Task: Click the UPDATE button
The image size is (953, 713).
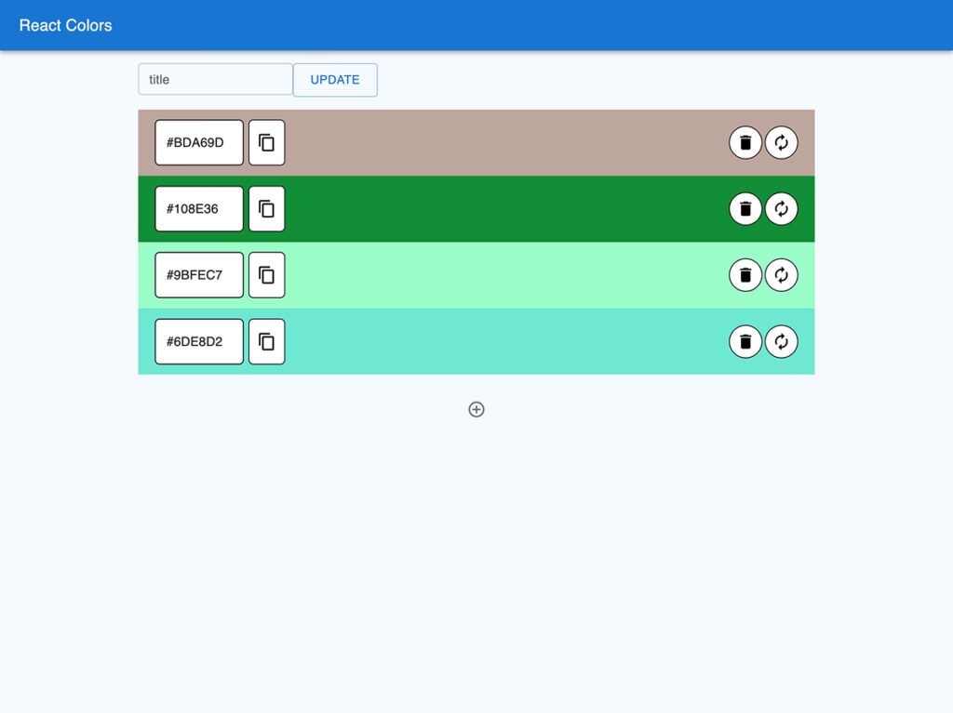Action: click(x=335, y=80)
